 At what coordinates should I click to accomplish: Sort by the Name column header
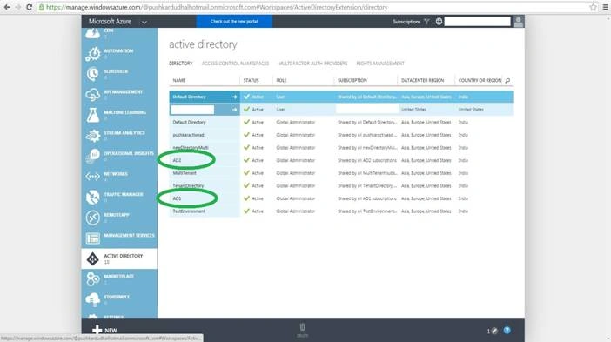(178, 80)
